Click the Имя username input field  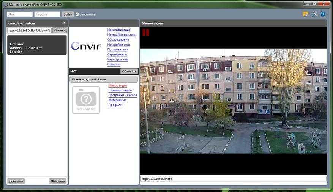[20, 14]
